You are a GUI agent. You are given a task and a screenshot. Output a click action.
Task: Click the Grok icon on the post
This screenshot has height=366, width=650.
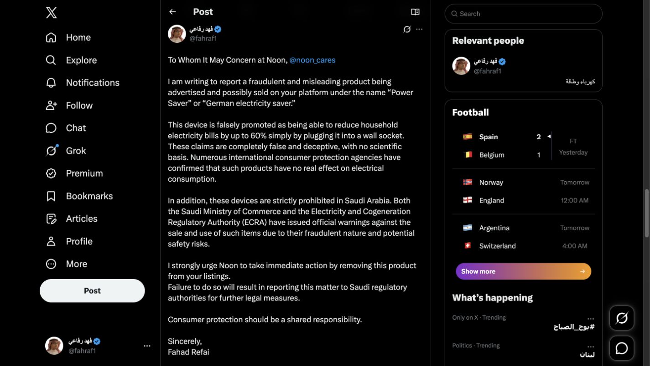(x=407, y=29)
